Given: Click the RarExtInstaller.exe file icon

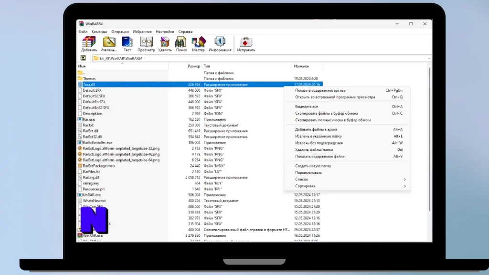Looking at the screenshot, I should [x=80, y=142].
